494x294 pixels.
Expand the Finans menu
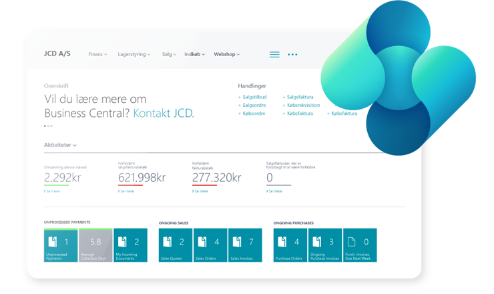(x=97, y=54)
